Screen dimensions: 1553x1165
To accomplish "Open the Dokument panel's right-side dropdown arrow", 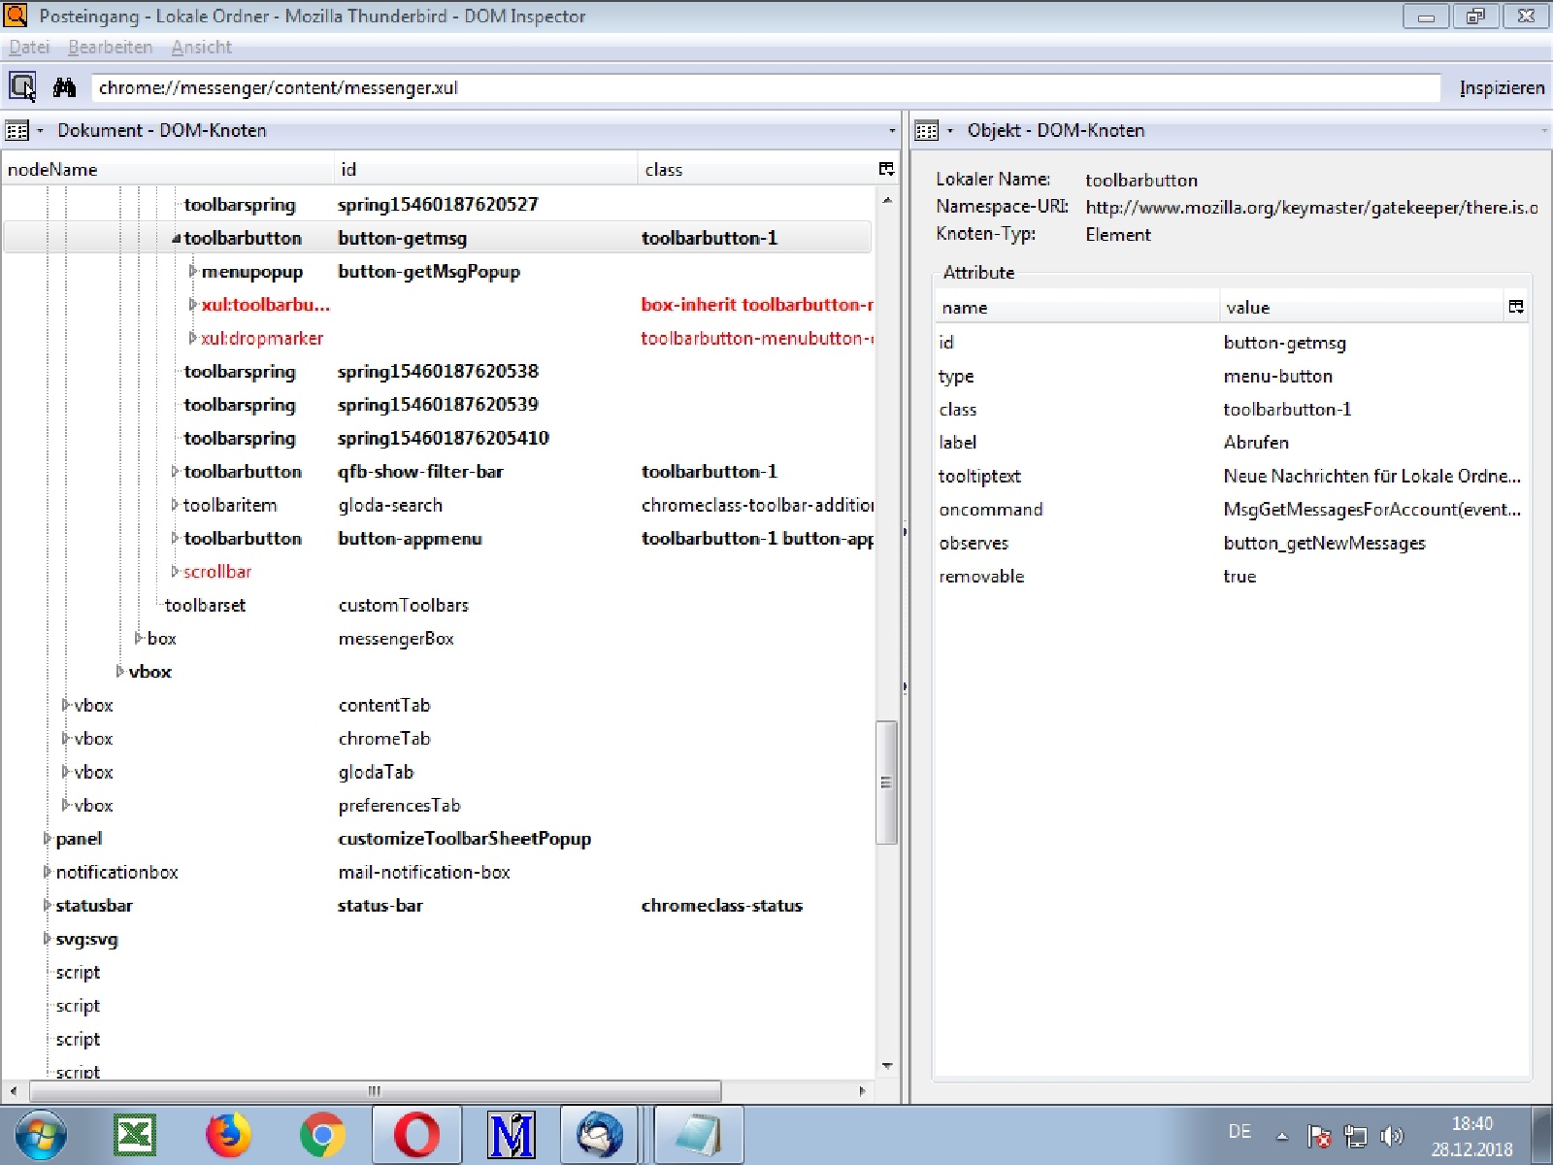I will pyautogui.click(x=892, y=130).
